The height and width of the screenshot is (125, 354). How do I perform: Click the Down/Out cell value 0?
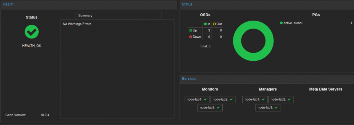(x=221, y=37)
